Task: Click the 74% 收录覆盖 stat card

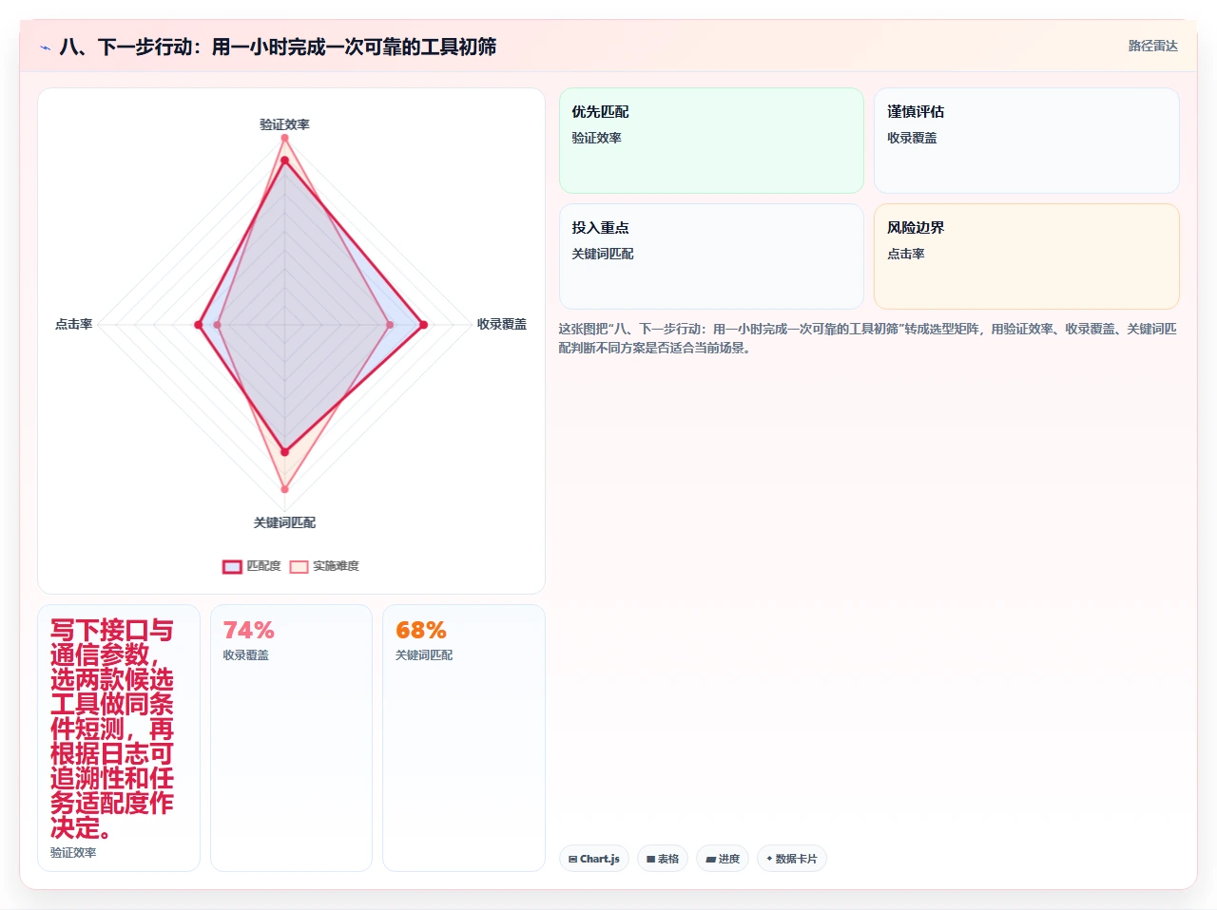Action: click(x=291, y=738)
